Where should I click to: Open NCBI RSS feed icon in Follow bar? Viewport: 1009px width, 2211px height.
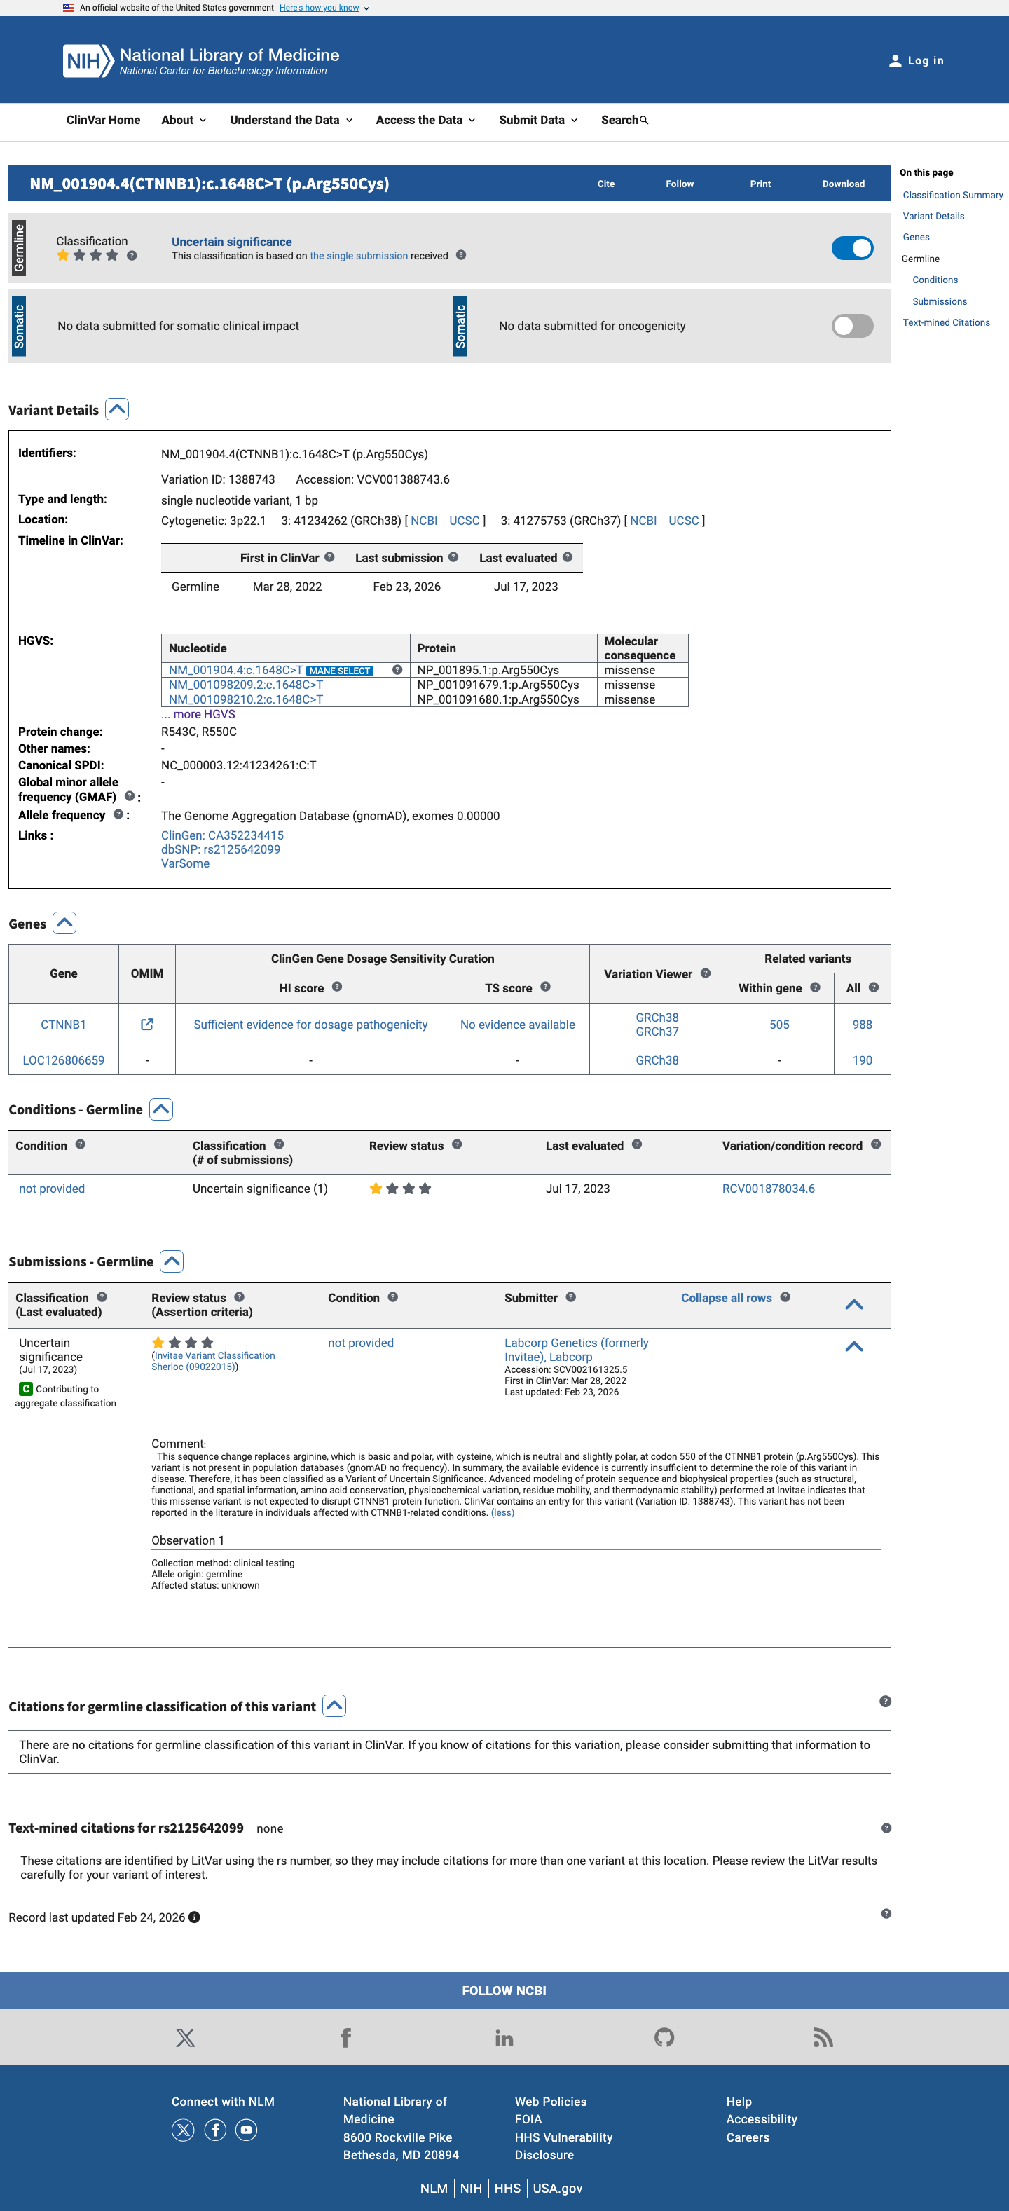[x=823, y=2037]
